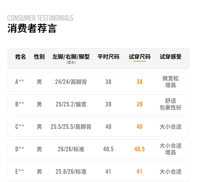This screenshot has height=182, width=197.
Task: Click the name 'D**'
Action: tap(20, 149)
